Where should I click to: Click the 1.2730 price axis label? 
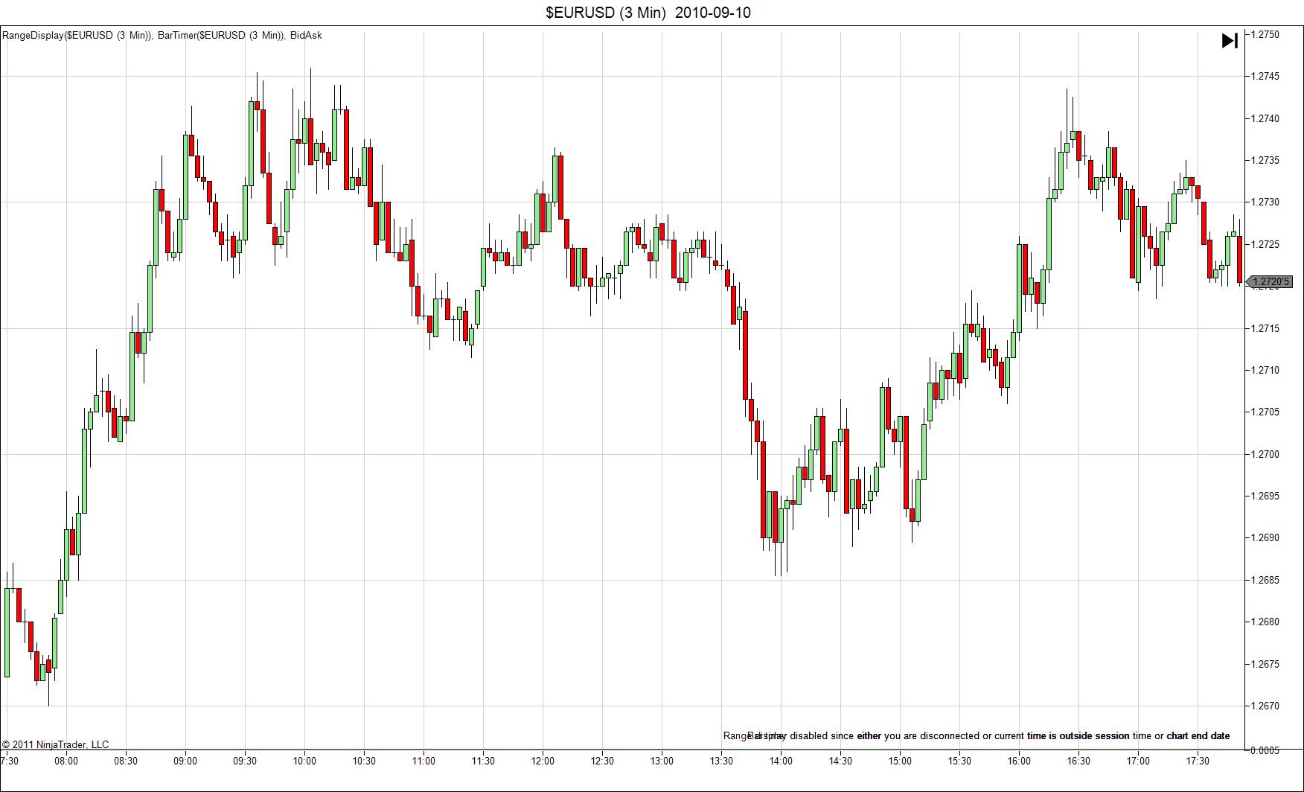pyautogui.click(x=1265, y=202)
